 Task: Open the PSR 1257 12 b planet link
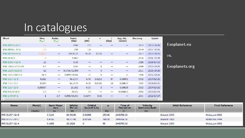pos(10,87)
